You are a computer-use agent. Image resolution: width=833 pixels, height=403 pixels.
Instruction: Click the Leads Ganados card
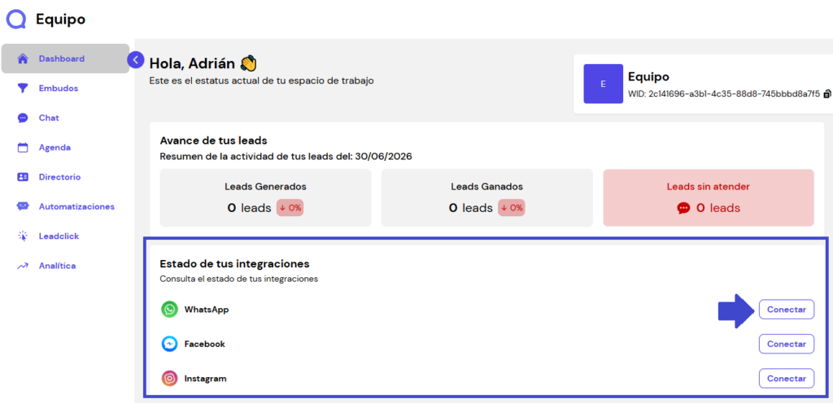click(486, 197)
